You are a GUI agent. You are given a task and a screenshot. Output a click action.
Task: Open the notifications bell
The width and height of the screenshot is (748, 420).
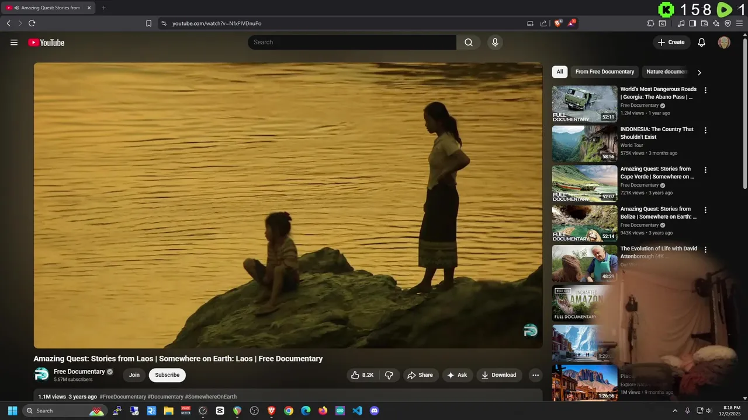tap(702, 43)
